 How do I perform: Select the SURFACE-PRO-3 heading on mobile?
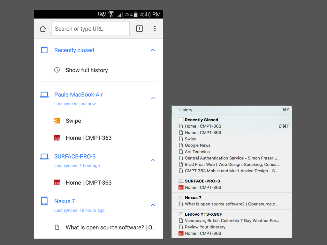(75, 156)
